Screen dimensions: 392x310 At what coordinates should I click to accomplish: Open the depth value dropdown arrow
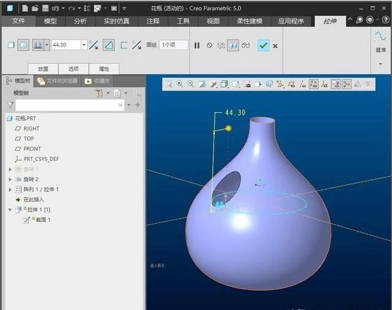coord(83,45)
